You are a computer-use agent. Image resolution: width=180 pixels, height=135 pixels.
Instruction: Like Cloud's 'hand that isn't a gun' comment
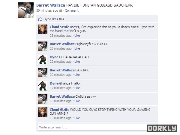77,36
